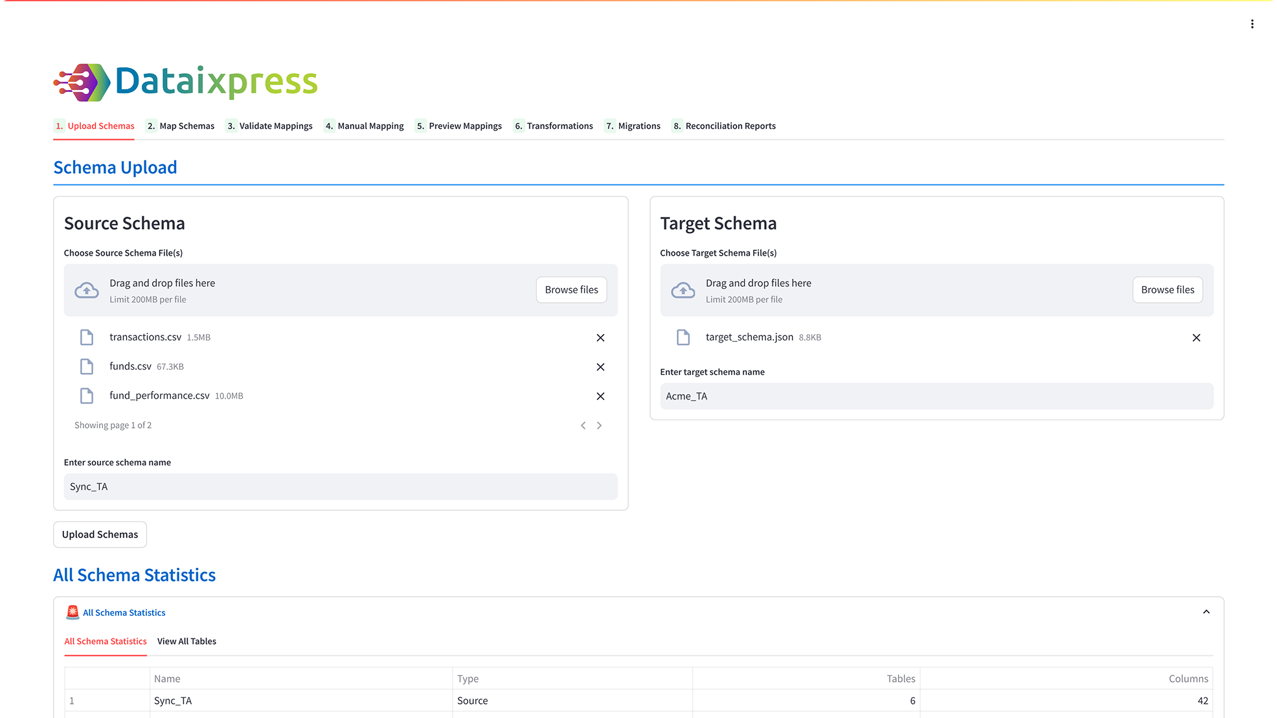Click the Dataixpress logo
The width and height of the screenshot is (1277, 718).
point(185,82)
